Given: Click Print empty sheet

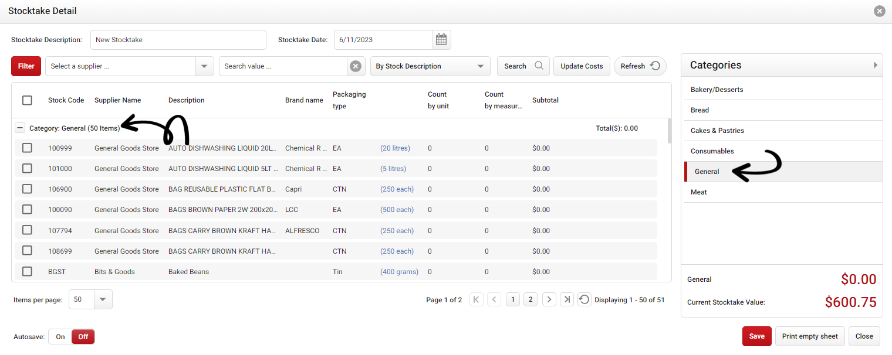Looking at the screenshot, I should 810,336.
